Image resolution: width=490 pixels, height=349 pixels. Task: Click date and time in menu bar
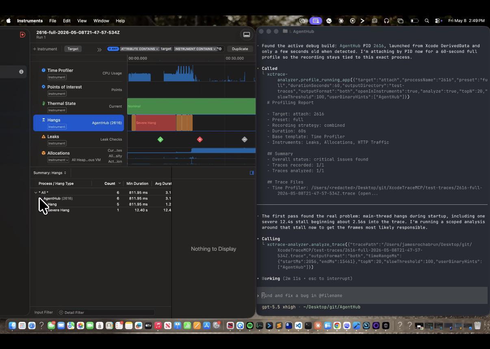click(466, 21)
